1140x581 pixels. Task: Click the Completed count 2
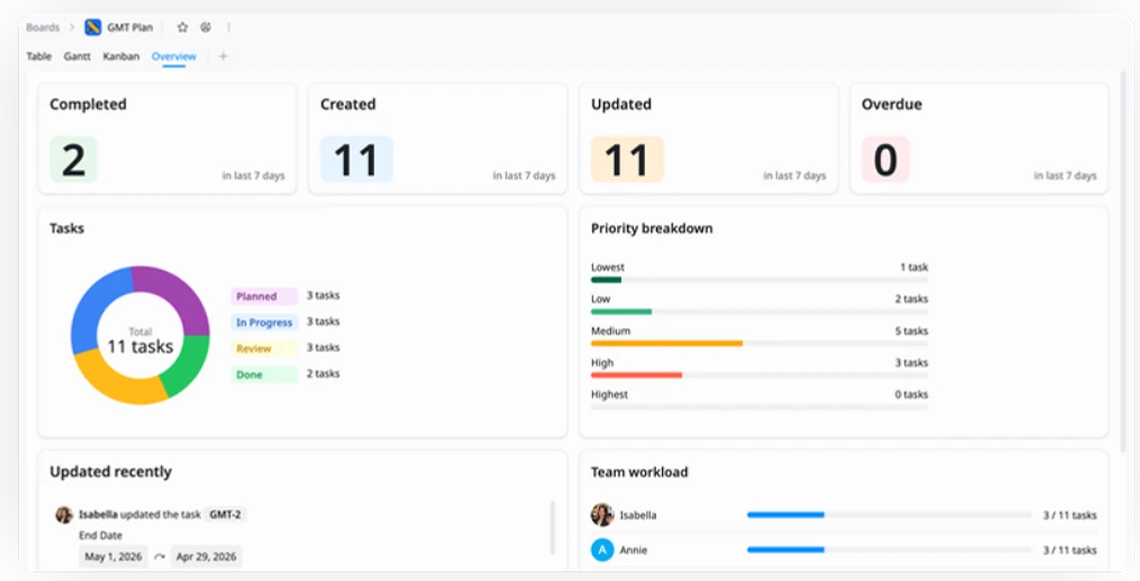pyautogui.click(x=74, y=160)
